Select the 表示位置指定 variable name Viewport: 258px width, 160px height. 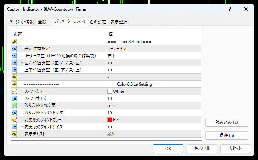pos(37,49)
